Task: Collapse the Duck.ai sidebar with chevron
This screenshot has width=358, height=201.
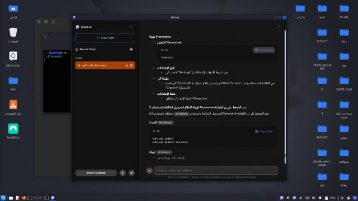Action: 132,27
